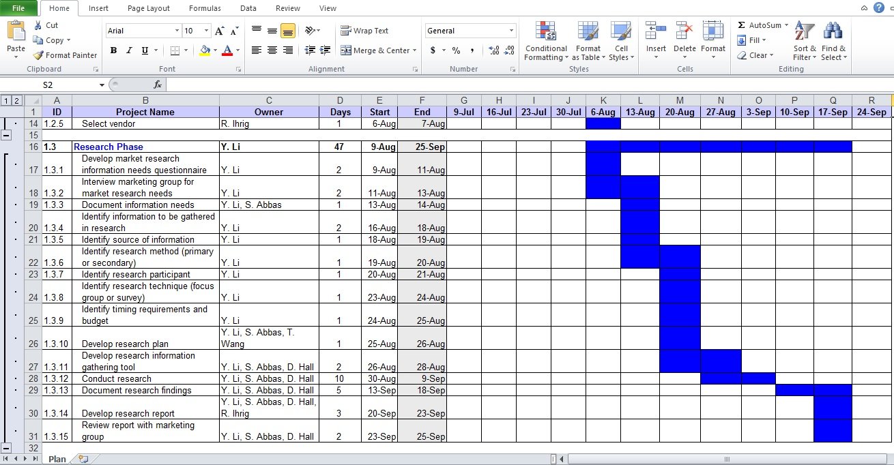Click the Format as Table icon
The height and width of the screenshot is (465, 894).
(588, 31)
